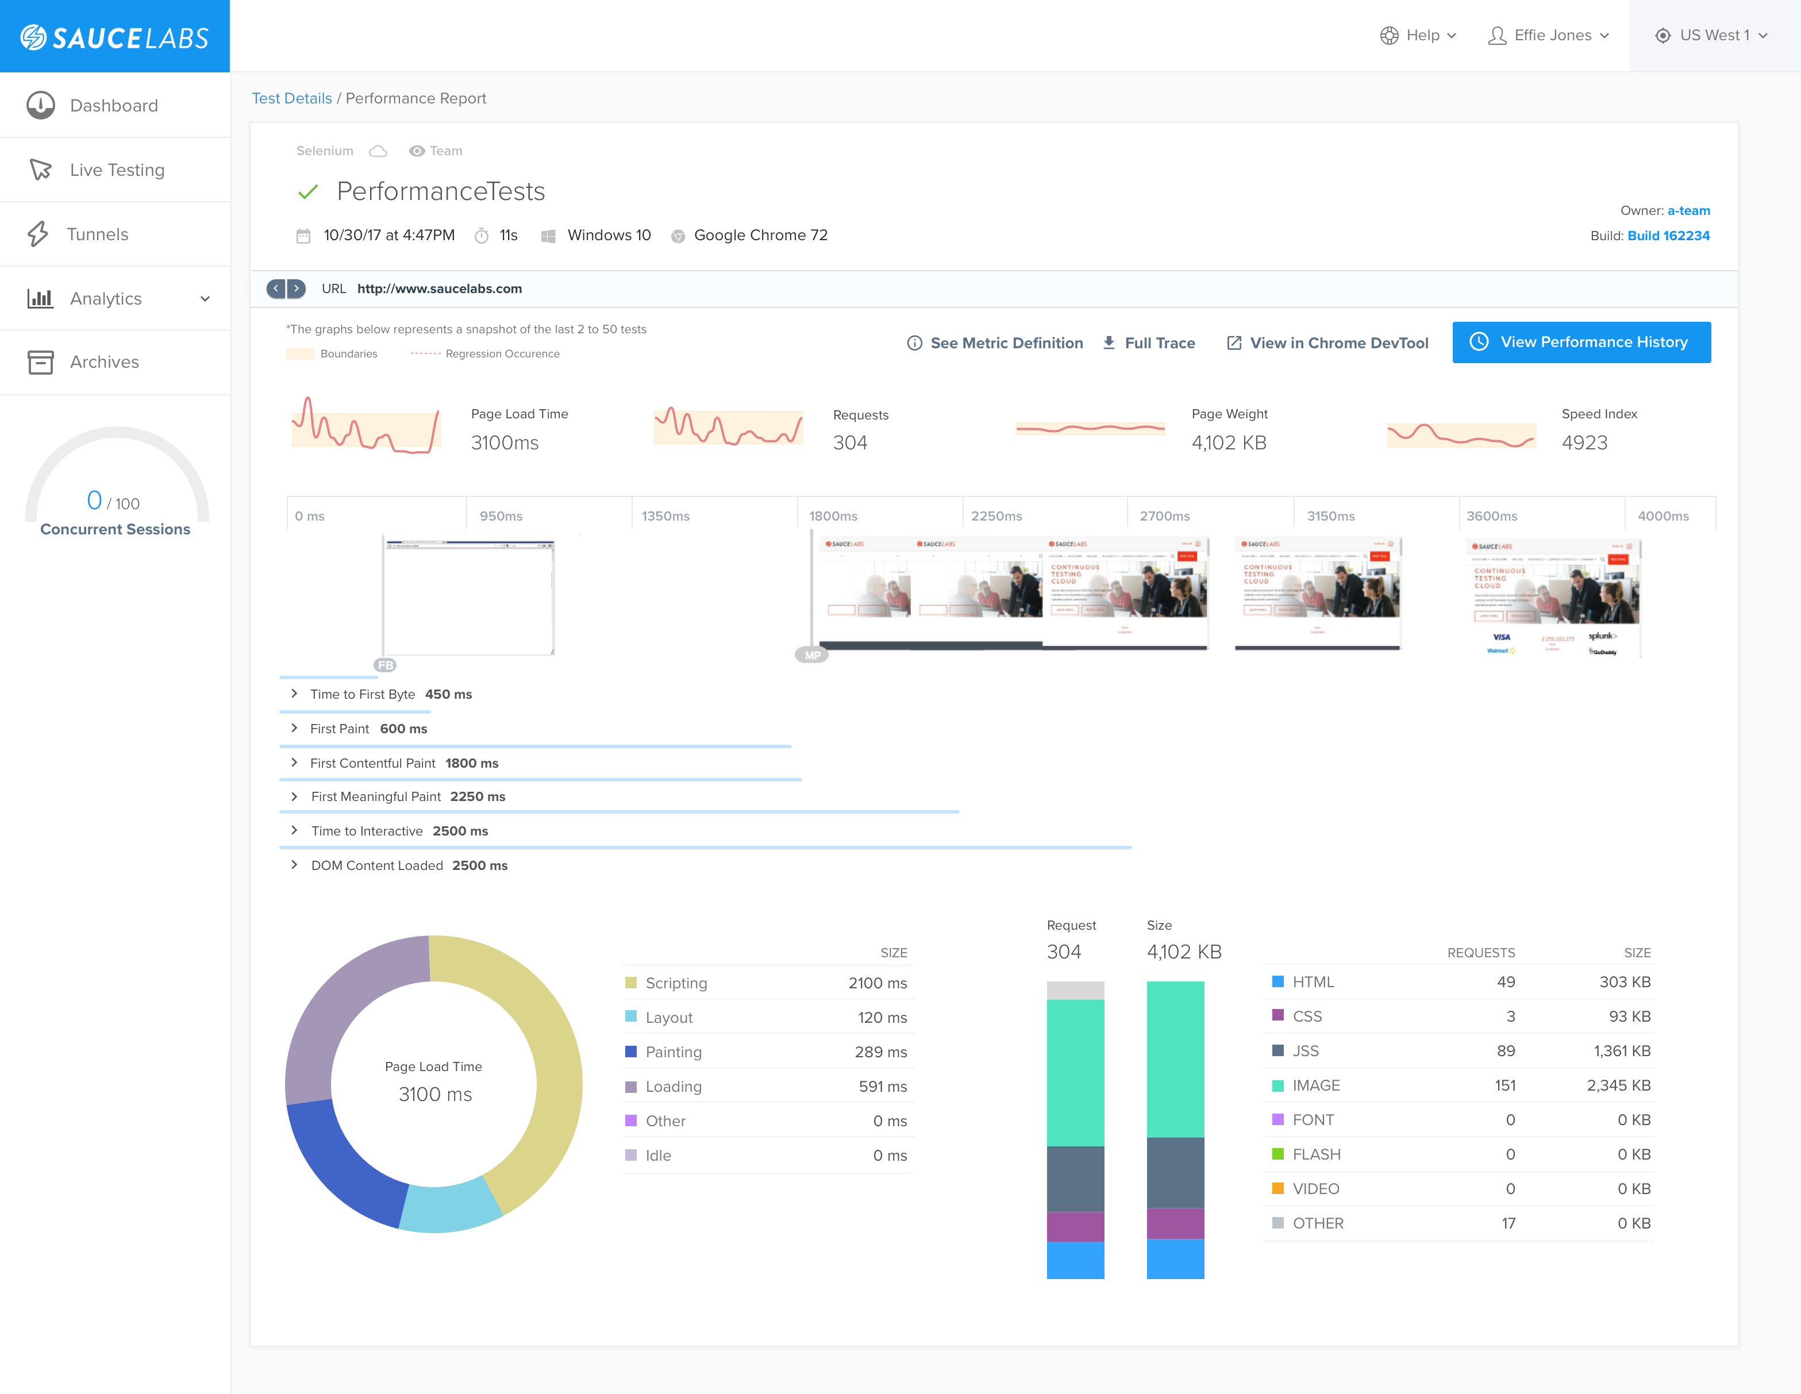Click the 3600ms filmstrip screenshot thumbnail

coord(1554,598)
